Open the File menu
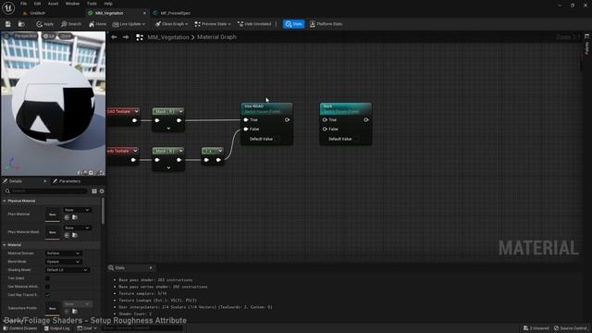The height and width of the screenshot is (333, 592). (23, 4)
